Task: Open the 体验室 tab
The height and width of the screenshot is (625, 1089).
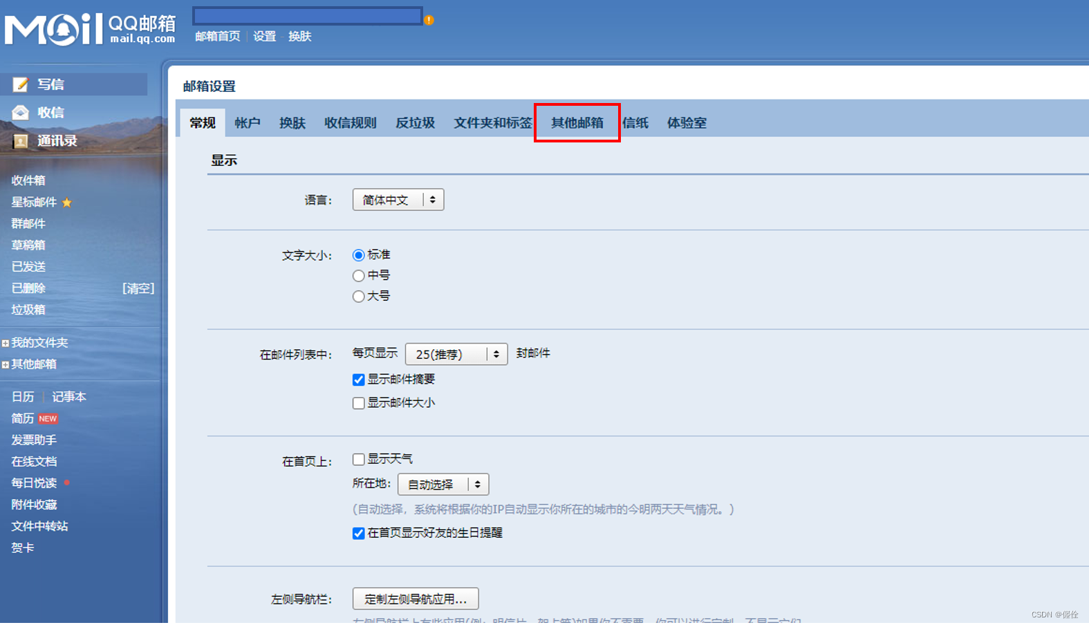Action: [x=687, y=123]
